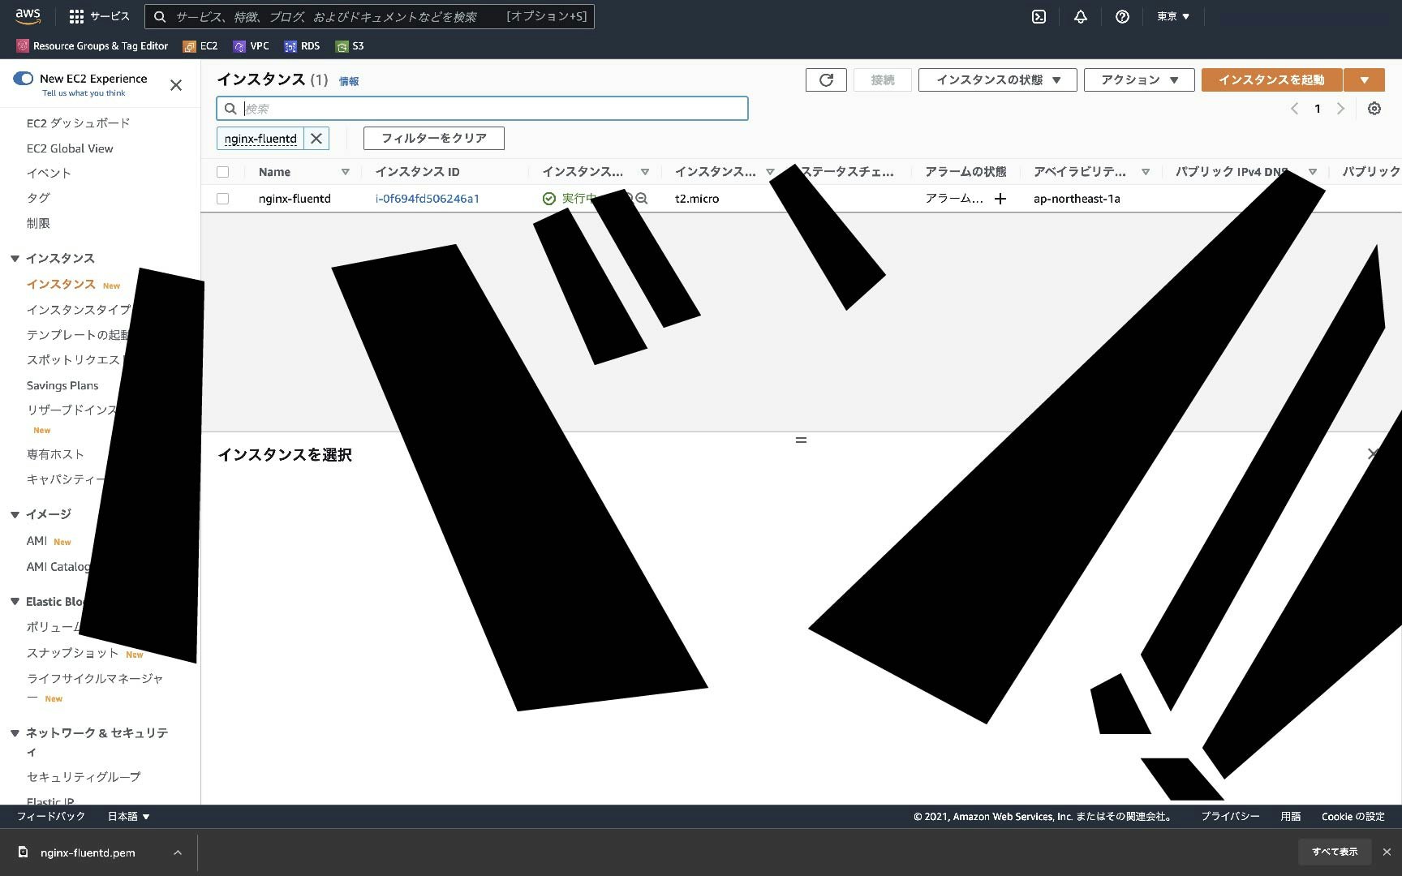This screenshot has width=1402, height=876.
Task: Open table preferences gear
Action: [1374, 109]
